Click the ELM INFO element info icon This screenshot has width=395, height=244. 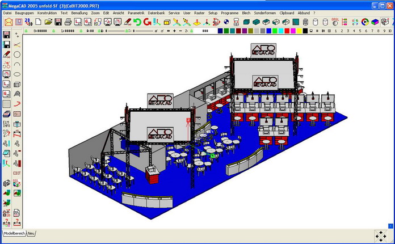point(7,124)
